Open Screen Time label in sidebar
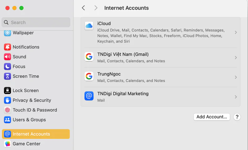The image size is (248, 150). click(x=26, y=76)
